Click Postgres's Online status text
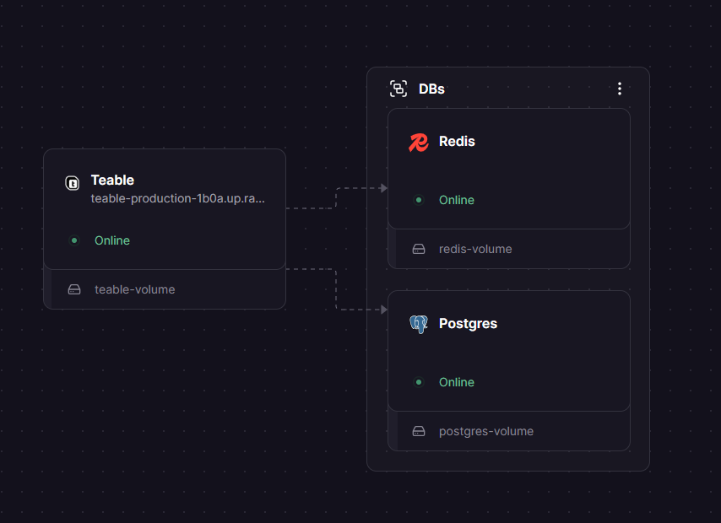Screen dimensions: 721x523 tap(457, 382)
